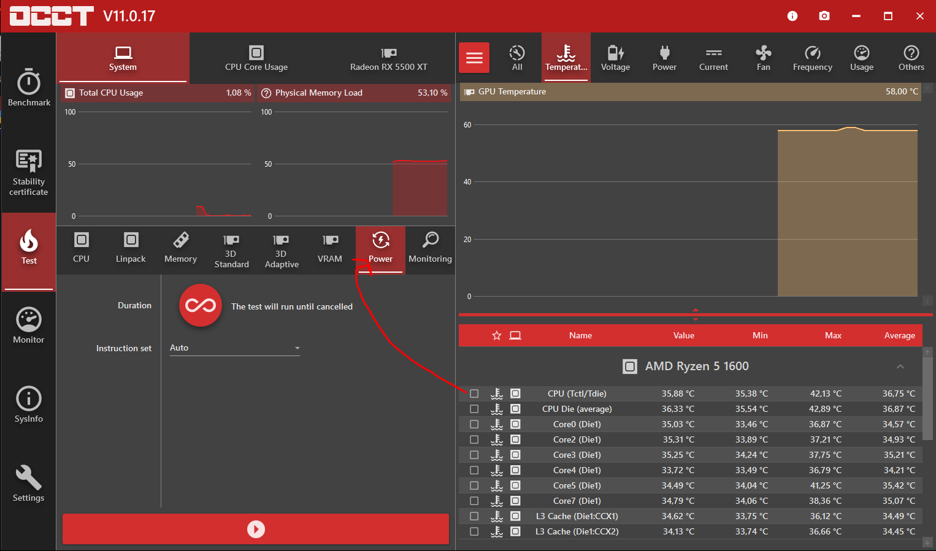The width and height of the screenshot is (936, 551).
Task: Sort table by Max column
Action: (x=833, y=335)
